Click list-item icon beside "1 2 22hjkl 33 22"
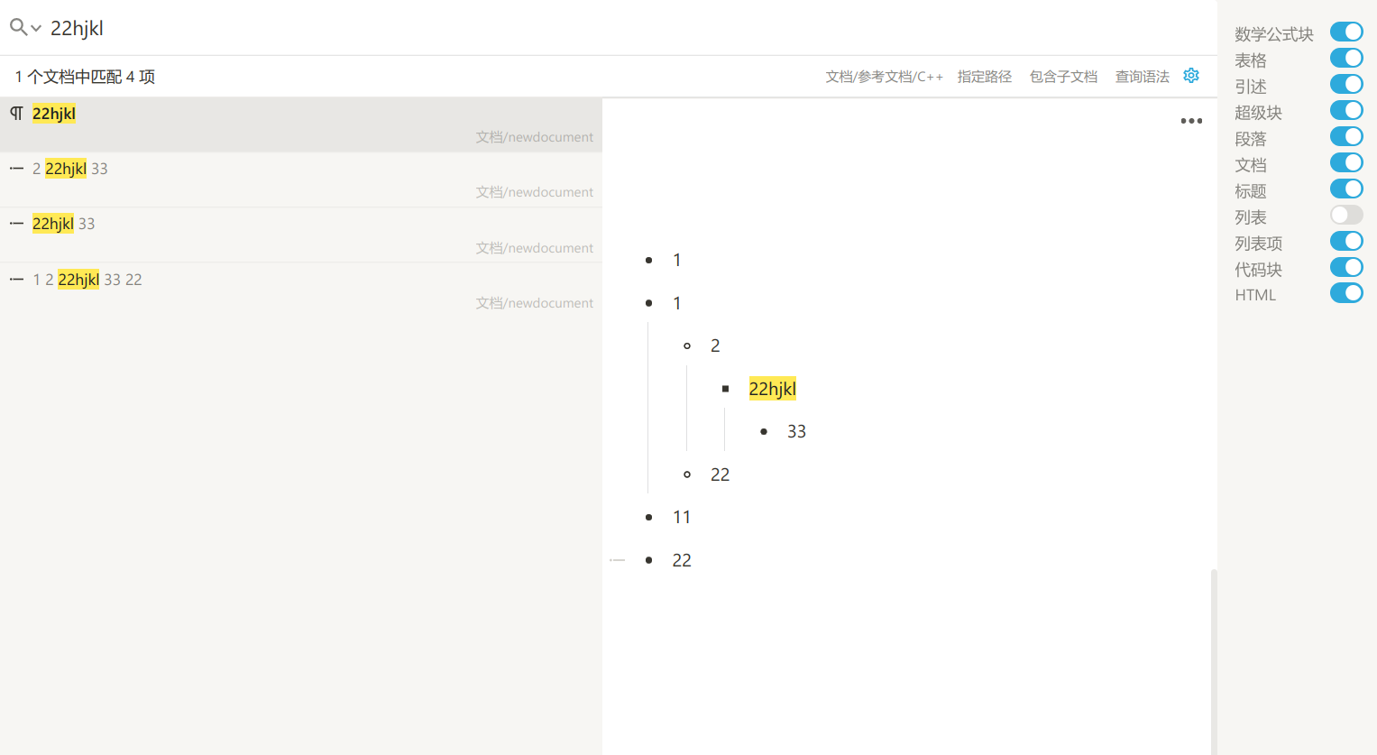 pos(15,279)
